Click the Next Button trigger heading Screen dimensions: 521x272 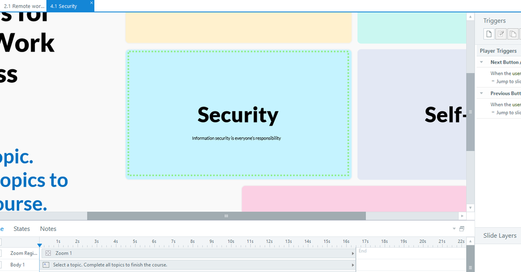click(505, 62)
